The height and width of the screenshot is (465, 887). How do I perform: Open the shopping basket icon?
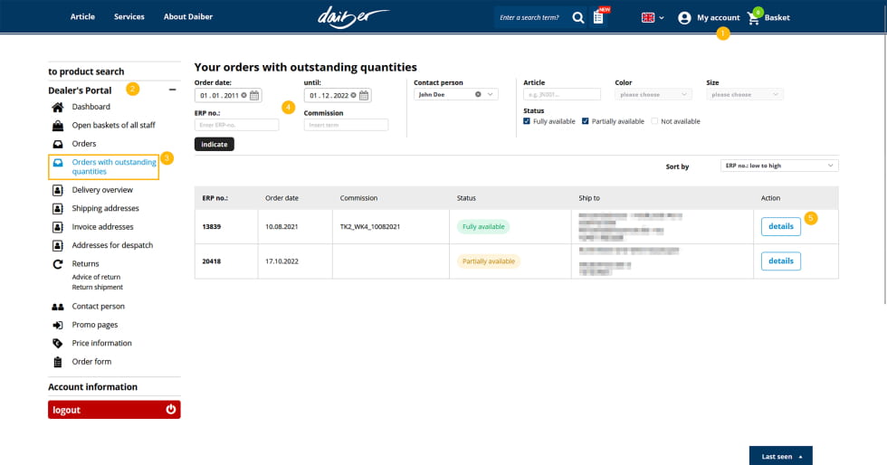753,17
